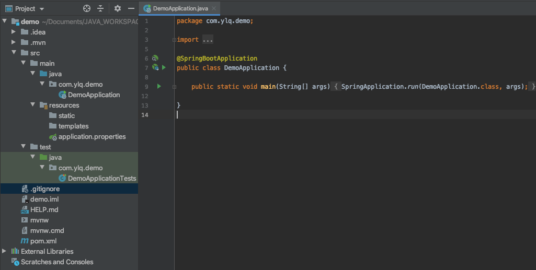This screenshot has width=536, height=270.
Task: Click the Spring gutter icon on line 7
Action: [155, 67]
